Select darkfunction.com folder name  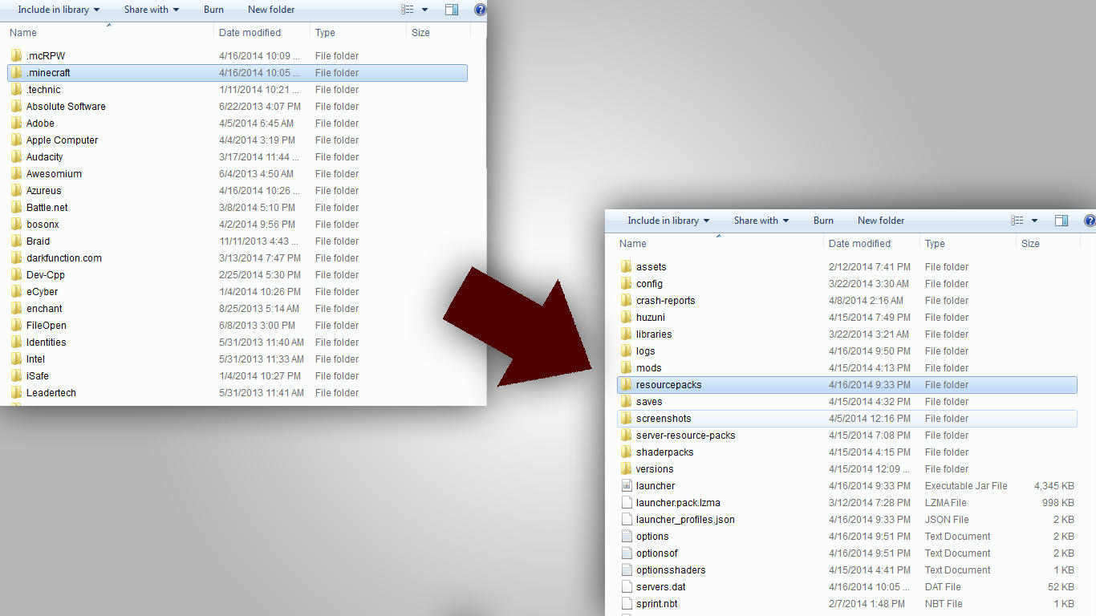click(64, 257)
